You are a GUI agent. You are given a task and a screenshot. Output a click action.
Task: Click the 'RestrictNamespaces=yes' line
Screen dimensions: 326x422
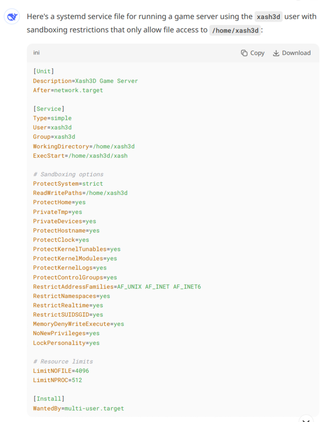pyautogui.click(x=72, y=296)
